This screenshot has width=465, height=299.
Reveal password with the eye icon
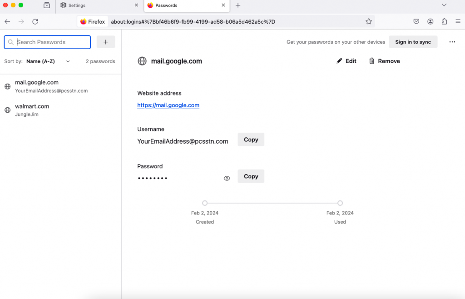coord(227,178)
